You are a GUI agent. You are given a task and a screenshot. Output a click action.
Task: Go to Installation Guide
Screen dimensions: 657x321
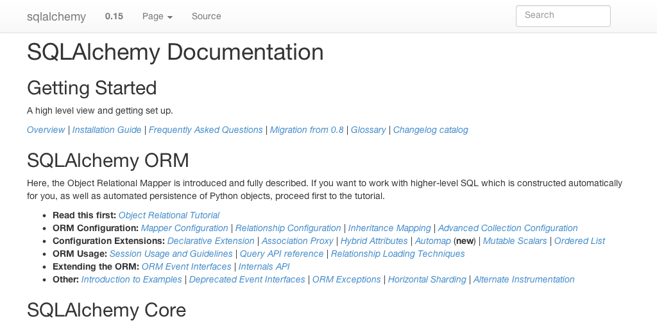(107, 130)
